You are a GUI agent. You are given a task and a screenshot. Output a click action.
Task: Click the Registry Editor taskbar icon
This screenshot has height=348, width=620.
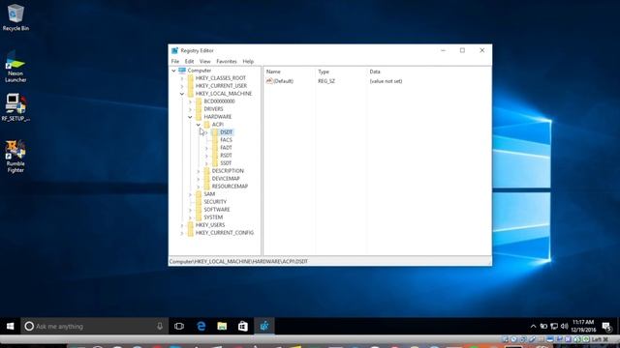coord(264,327)
